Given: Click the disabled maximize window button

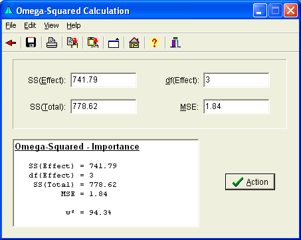Looking at the screenshot, I should 275,11.
